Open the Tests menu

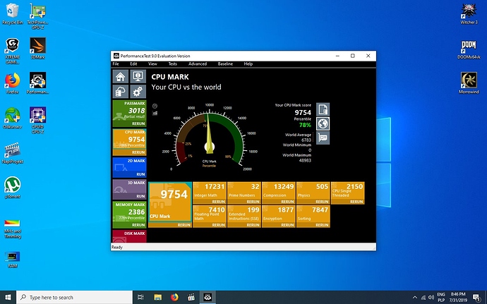173,64
